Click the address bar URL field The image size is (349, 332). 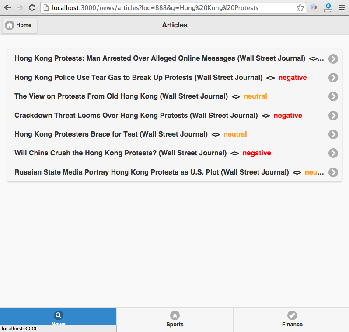[x=173, y=8]
